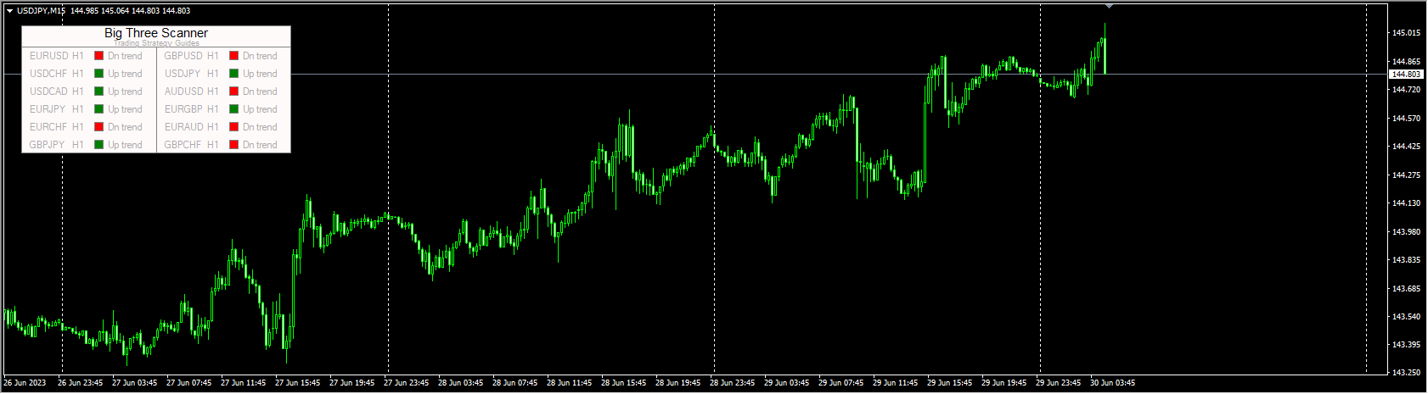
Task: Select the red EURAUD trend square
Action: click(x=233, y=127)
